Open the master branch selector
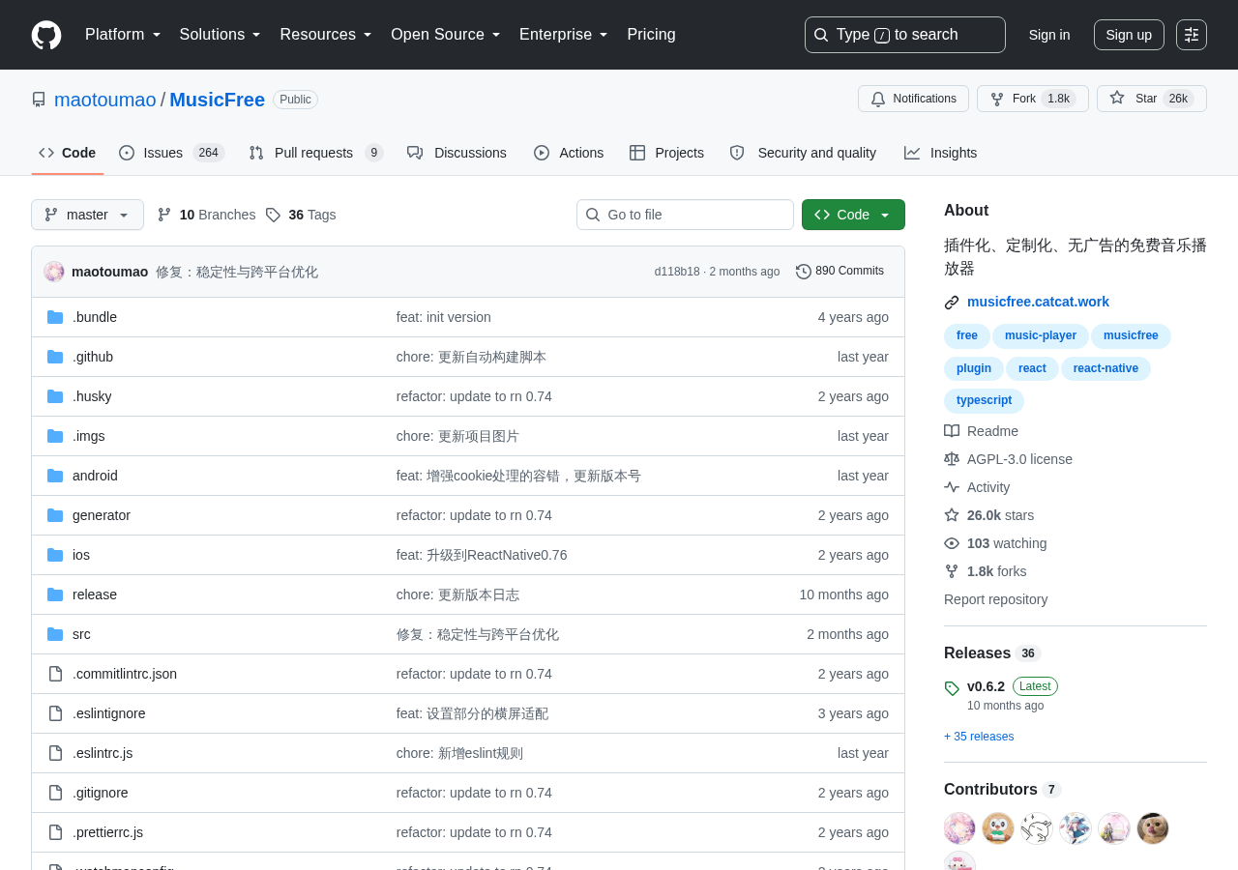The width and height of the screenshot is (1238, 870). [87, 215]
